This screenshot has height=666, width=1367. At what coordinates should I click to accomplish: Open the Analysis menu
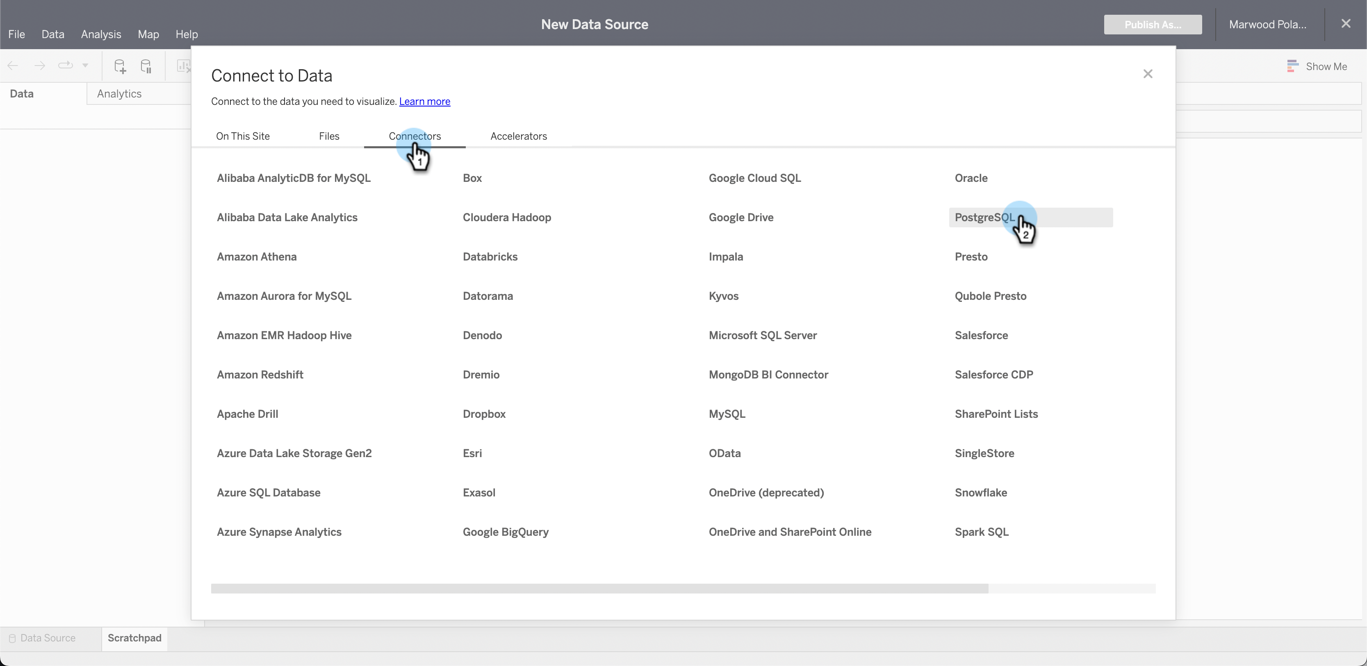tap(101, 34)
